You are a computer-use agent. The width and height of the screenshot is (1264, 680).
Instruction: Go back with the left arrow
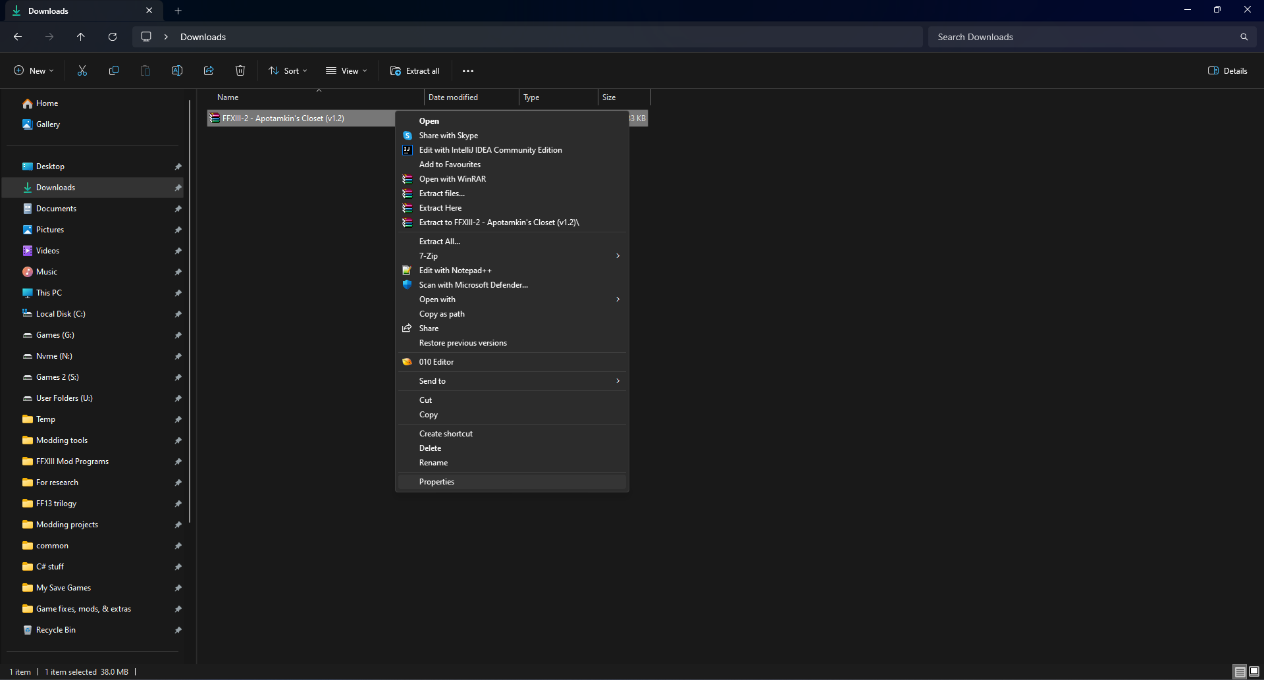tap(18, 37)
